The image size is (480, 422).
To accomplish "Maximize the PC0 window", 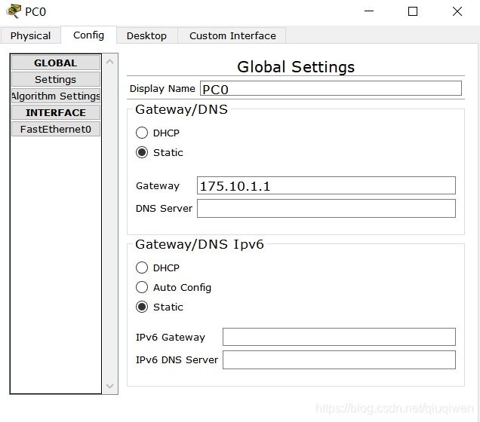I will (413, 11).
